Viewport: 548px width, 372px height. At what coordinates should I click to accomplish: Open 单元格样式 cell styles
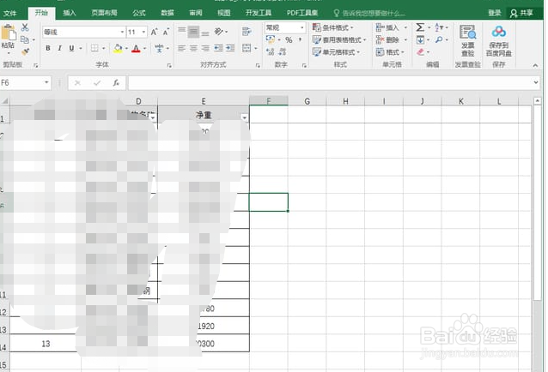click(336, 52)
